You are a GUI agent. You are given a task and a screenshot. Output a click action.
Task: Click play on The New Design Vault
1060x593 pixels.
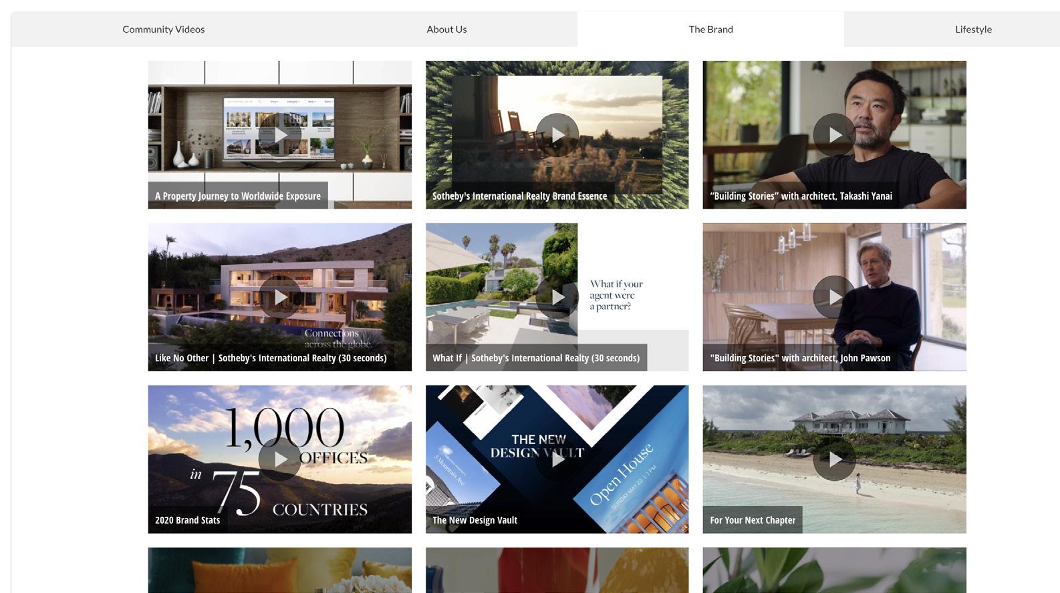tap(557, 459)
